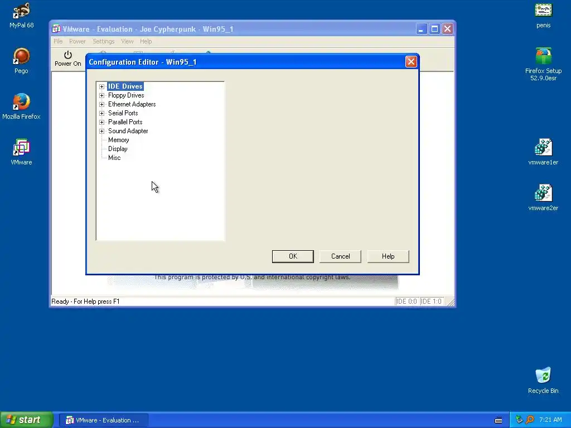
Task: Minimize the VMware window
Action: click(422, 29)
